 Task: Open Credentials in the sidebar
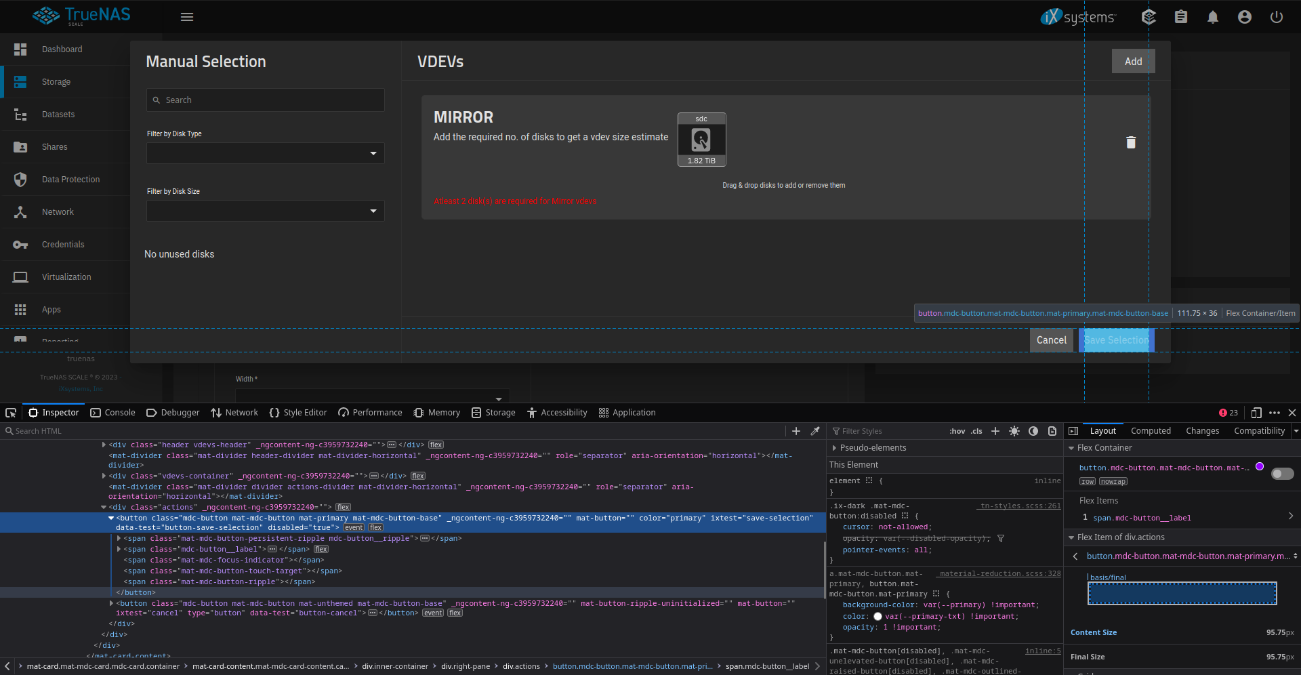pos(65,245)
